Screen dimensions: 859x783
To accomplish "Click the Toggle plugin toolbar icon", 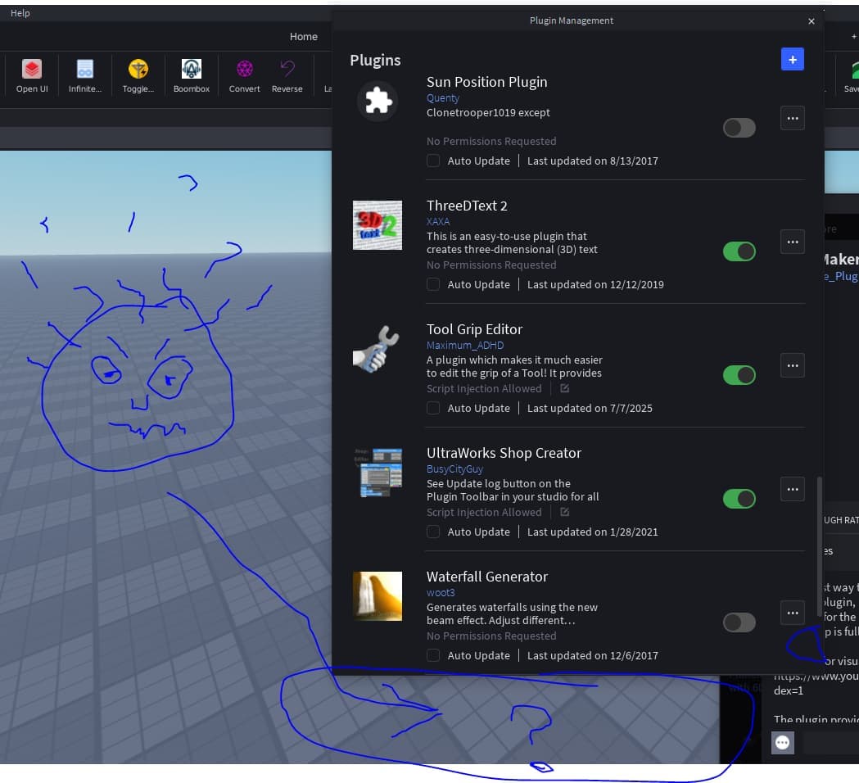I will point(138,69).
